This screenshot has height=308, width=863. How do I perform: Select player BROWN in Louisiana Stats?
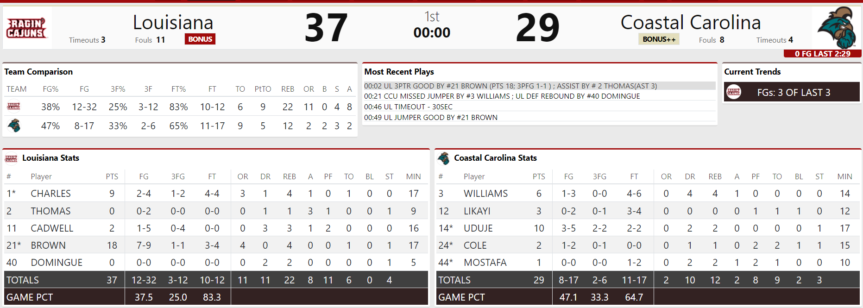tap(48, 245)
